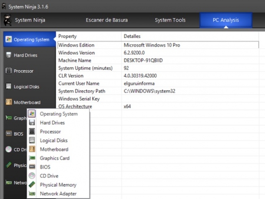The image size is (265, 199).
Task: Click BIOS chip icon in sidebar
Action: point(9,134)
